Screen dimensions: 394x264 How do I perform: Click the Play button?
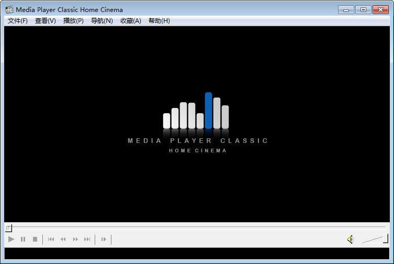point(11,239)
